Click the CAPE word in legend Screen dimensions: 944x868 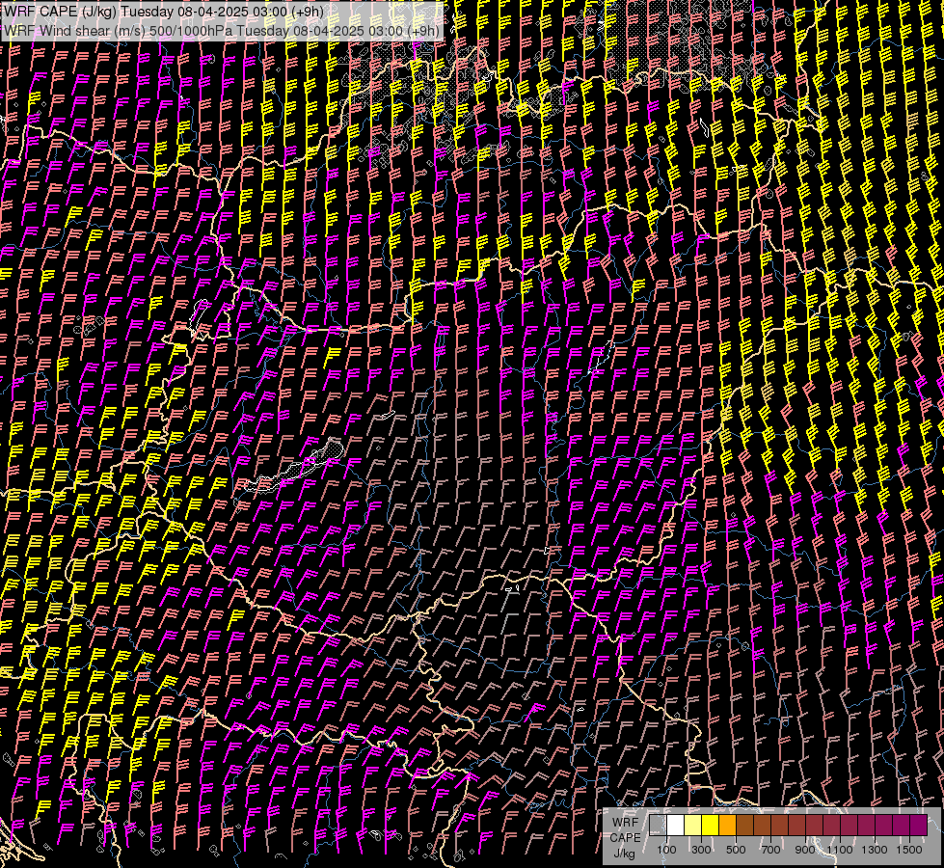625,838
